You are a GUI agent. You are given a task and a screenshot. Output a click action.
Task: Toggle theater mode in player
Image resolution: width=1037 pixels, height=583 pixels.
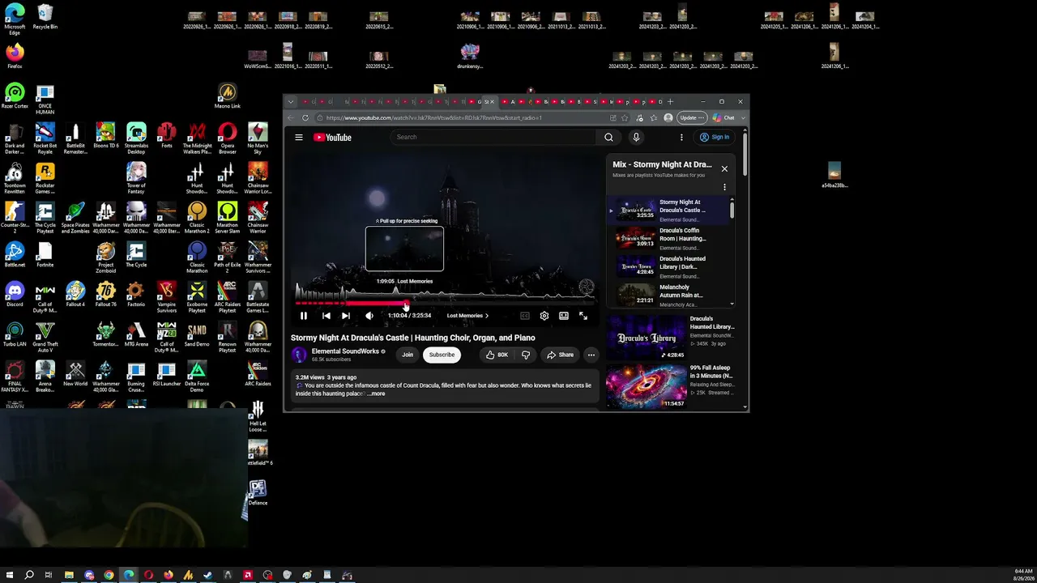564,316
